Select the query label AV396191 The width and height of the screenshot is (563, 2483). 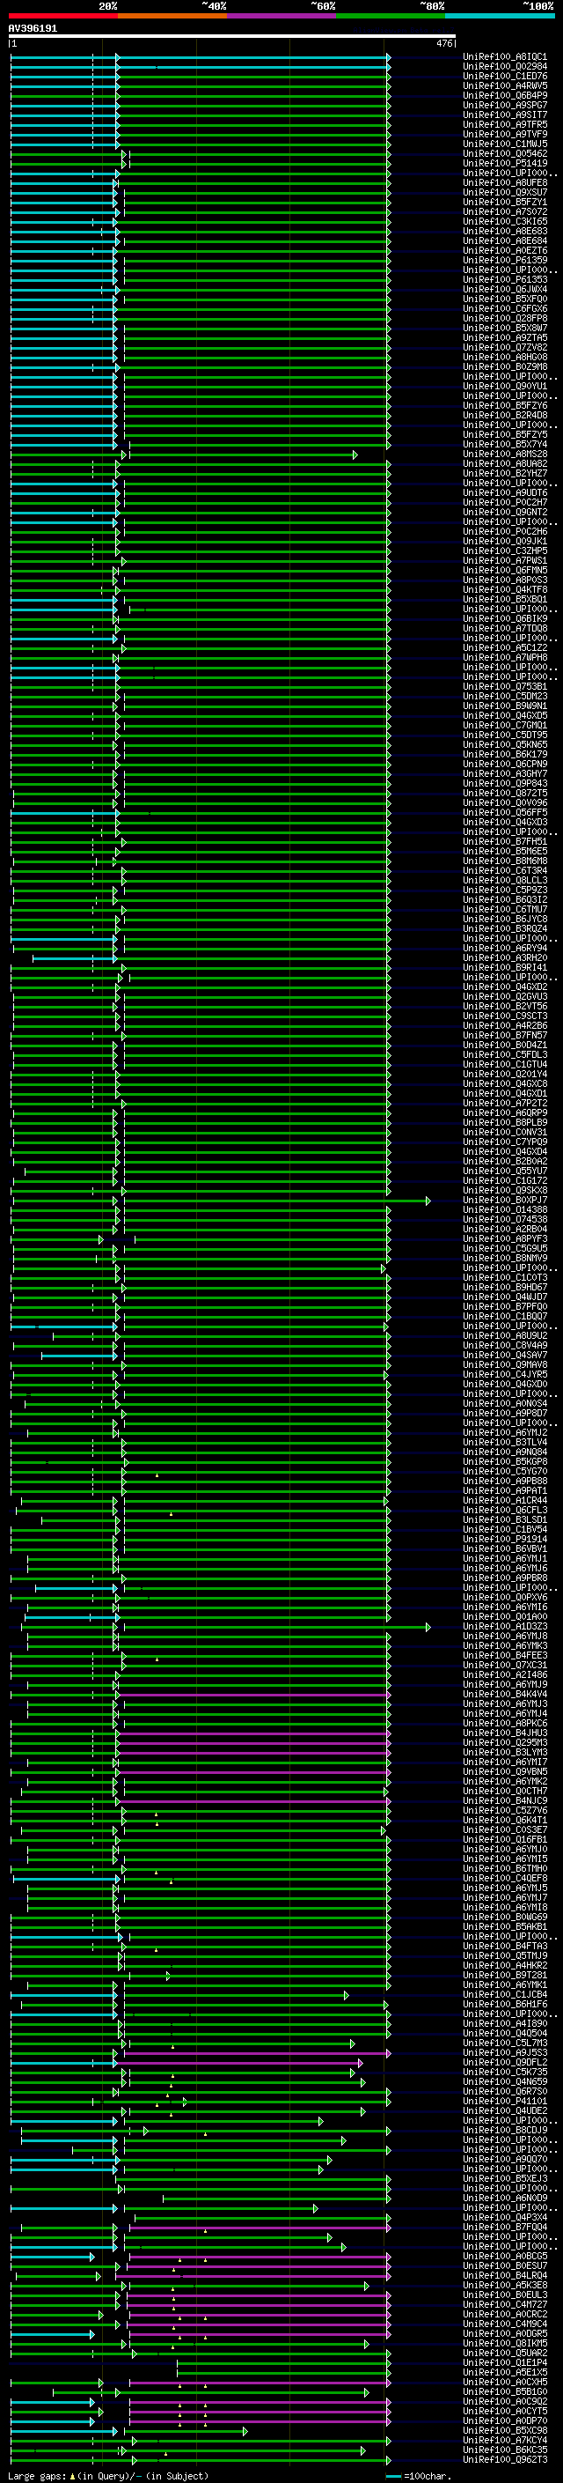point(33,28)
